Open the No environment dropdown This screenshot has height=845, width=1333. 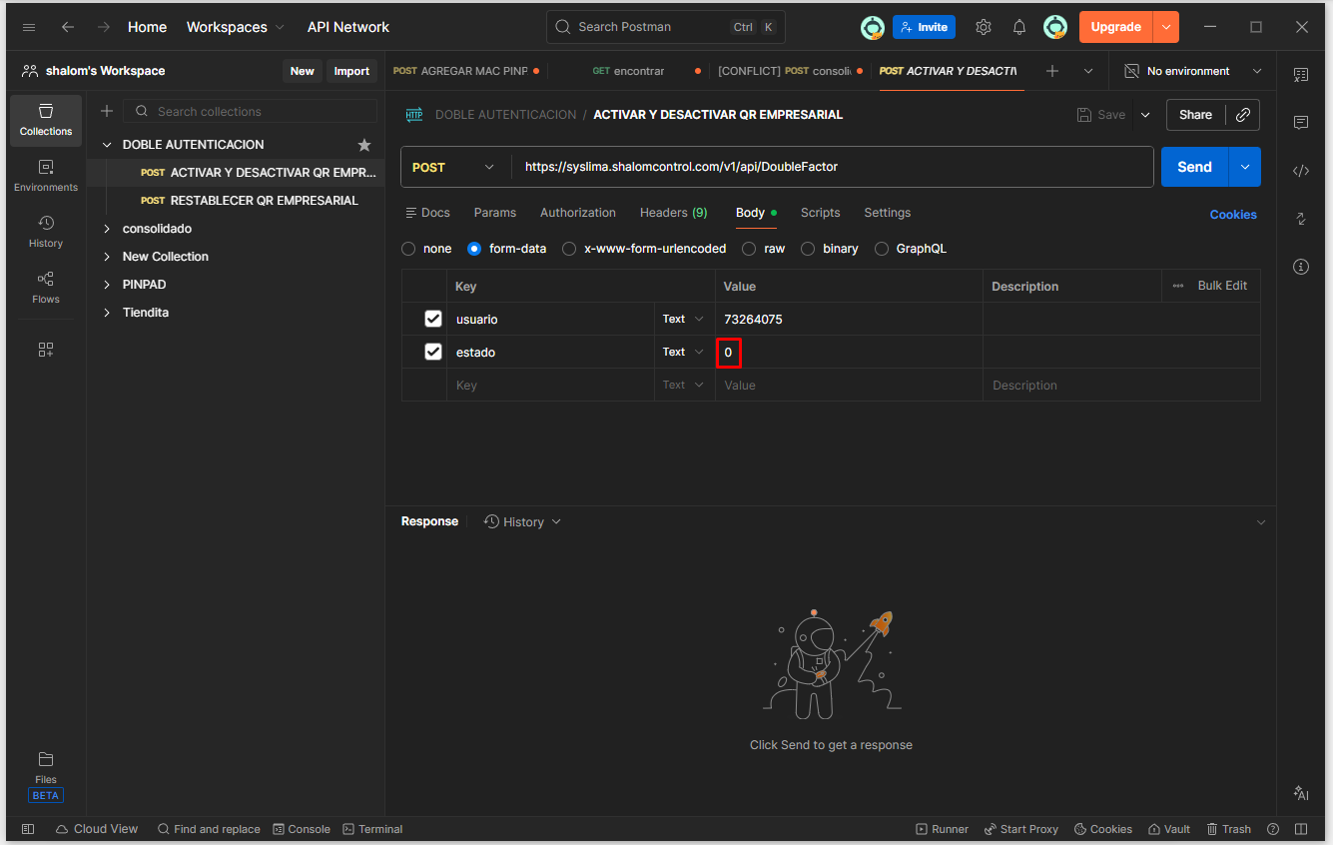pyautogui.click(x=1193, y=71)
